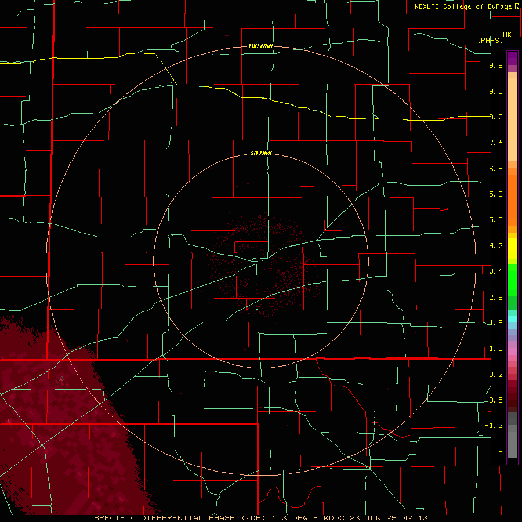Click the DKD legend header

click(510, 35)
